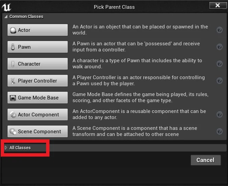Click the Scene Component icon
The image size is (228, 186).
point(13,132)
